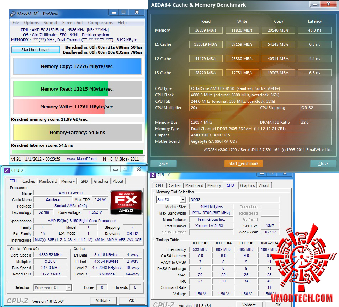Image resolution: width=339 pixels, height=307 pixels.
Task: Open the www.MaxxPI.net link
Action: (82, 159)
